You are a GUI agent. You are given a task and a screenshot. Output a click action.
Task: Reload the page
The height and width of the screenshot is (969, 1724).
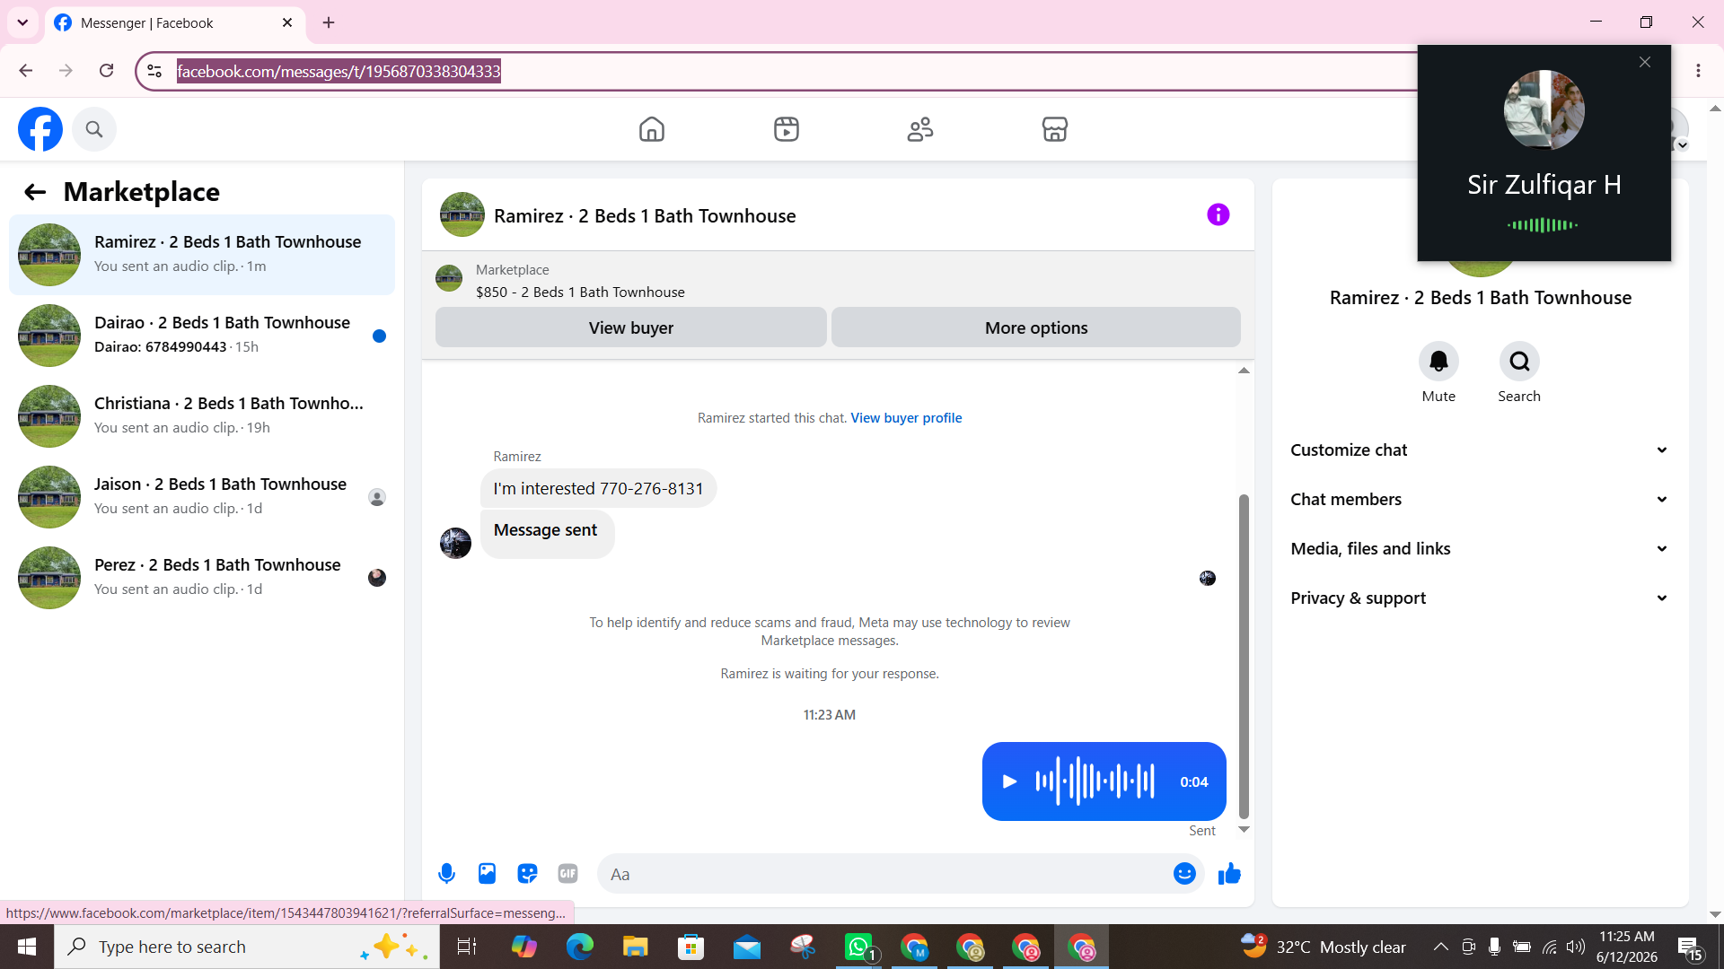pyautogui.click(x=106, y=71)
